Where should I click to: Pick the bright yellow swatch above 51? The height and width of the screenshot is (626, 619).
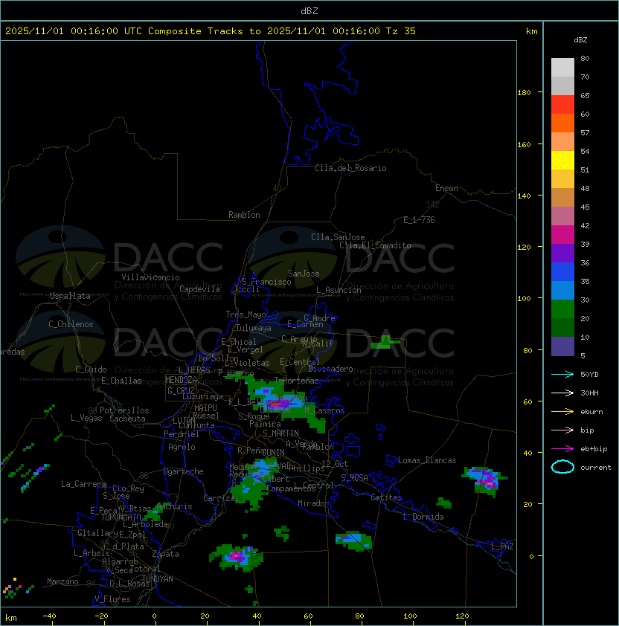point(562,160)
